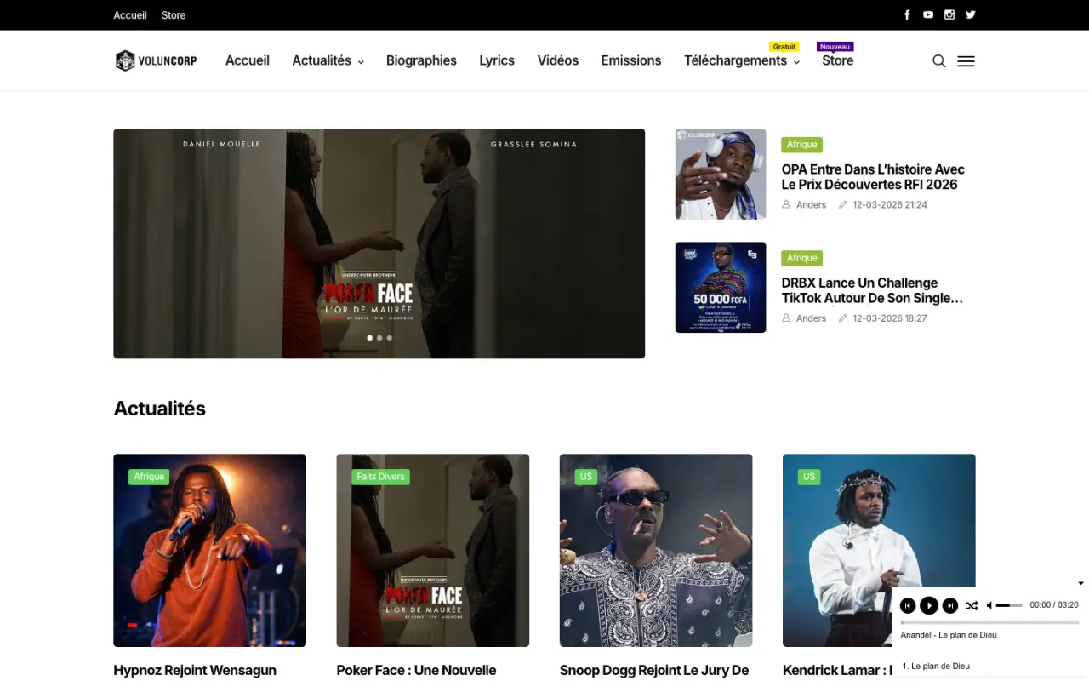Click the Afrique tag on Hypnoz card
Screen dimensions: 1089x681
pos(149,477)
